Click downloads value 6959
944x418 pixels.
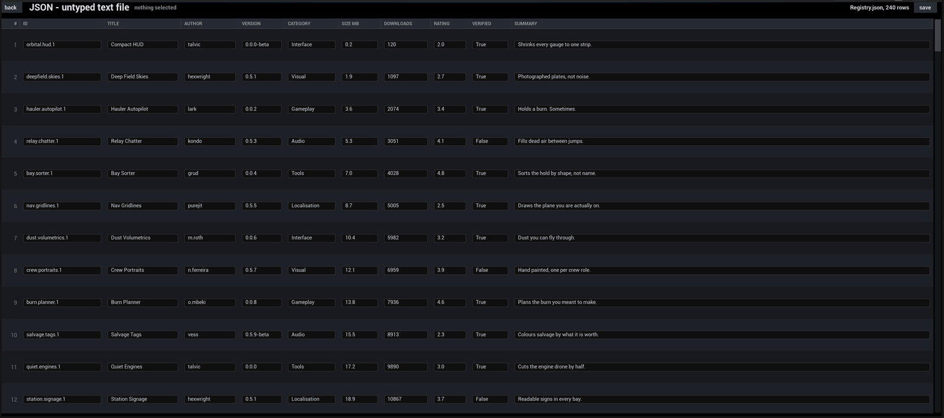406,270
